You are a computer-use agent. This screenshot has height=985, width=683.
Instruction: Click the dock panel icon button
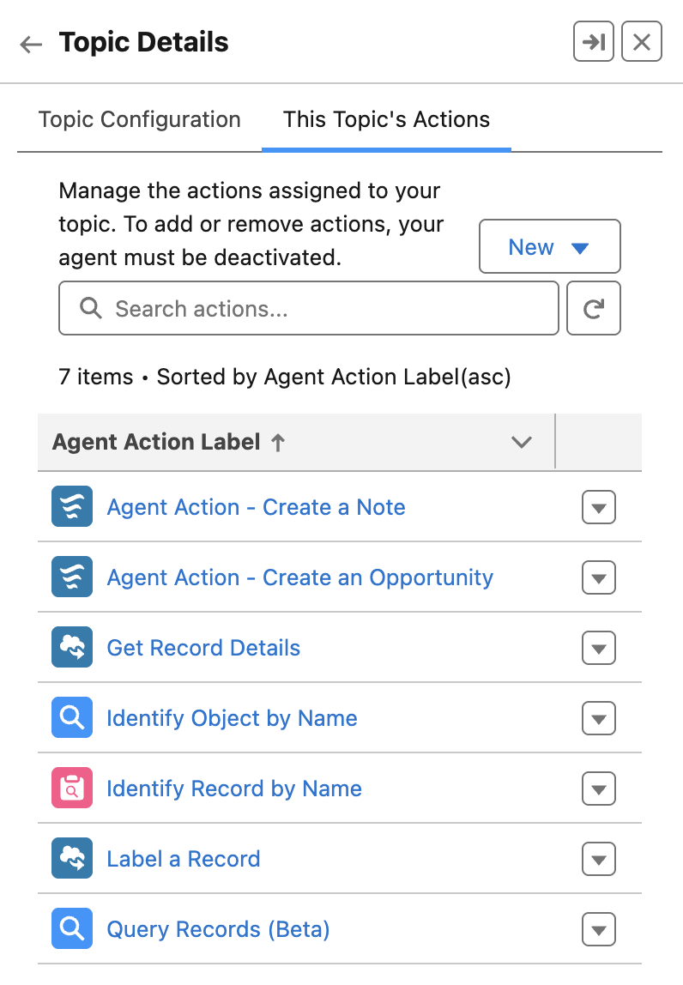click(594, 42)
